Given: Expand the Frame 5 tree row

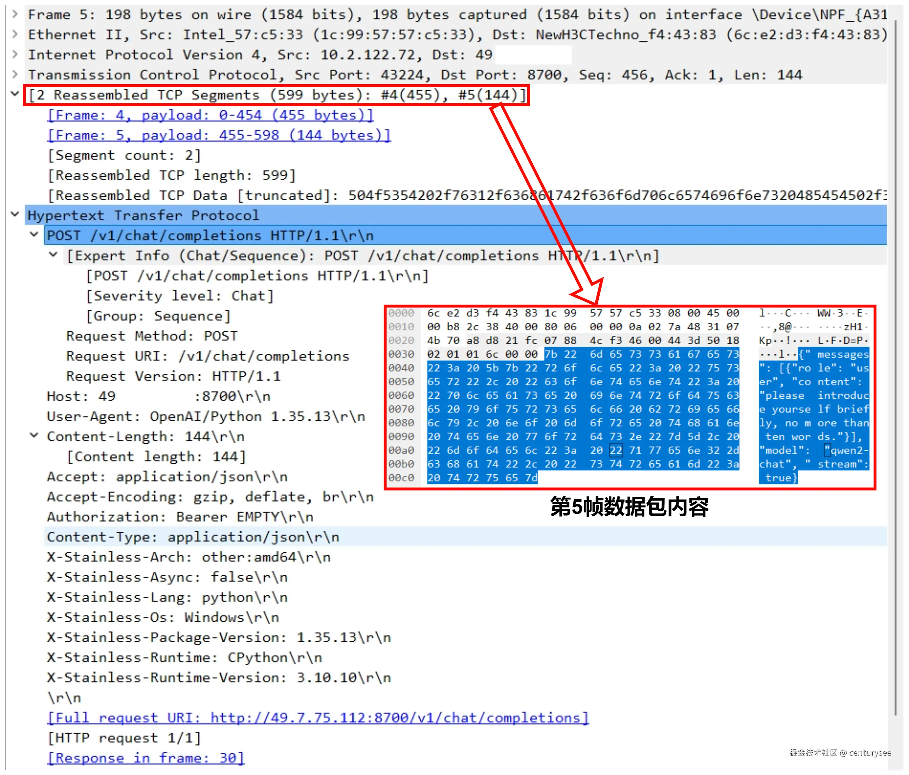Looking at the screenshot, I should pos(15,14).
